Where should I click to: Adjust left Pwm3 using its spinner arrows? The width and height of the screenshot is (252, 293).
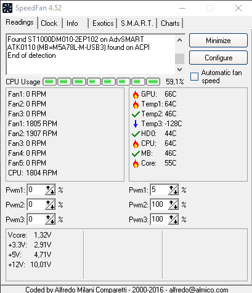[x=51, y=219]
